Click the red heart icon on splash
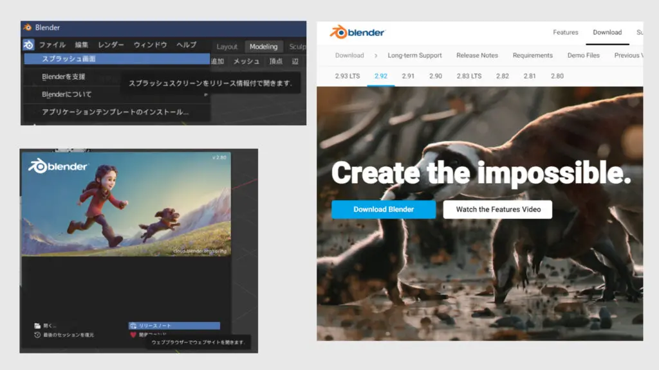The image size is (659, 370). point(133,335)
